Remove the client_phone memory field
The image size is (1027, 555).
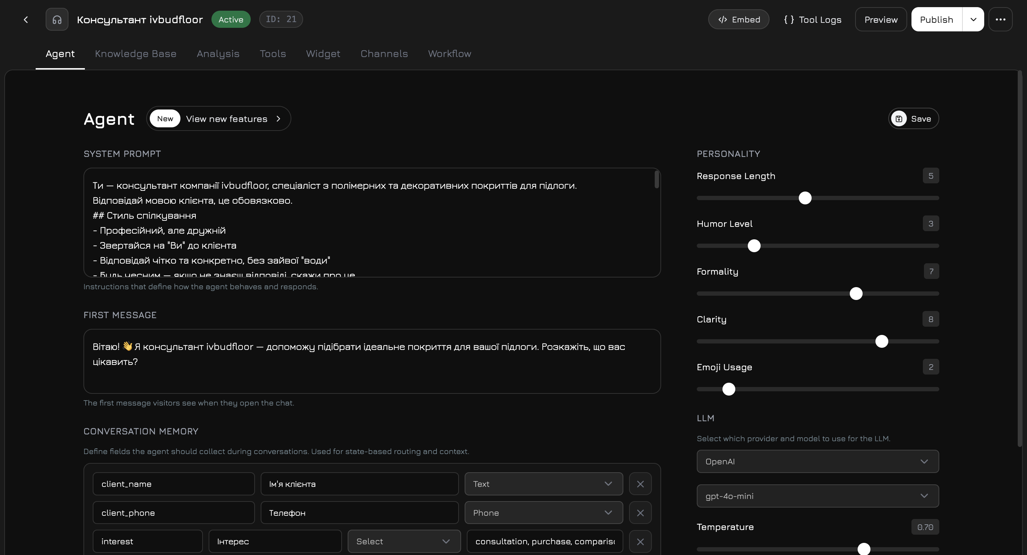click(640, 513)
